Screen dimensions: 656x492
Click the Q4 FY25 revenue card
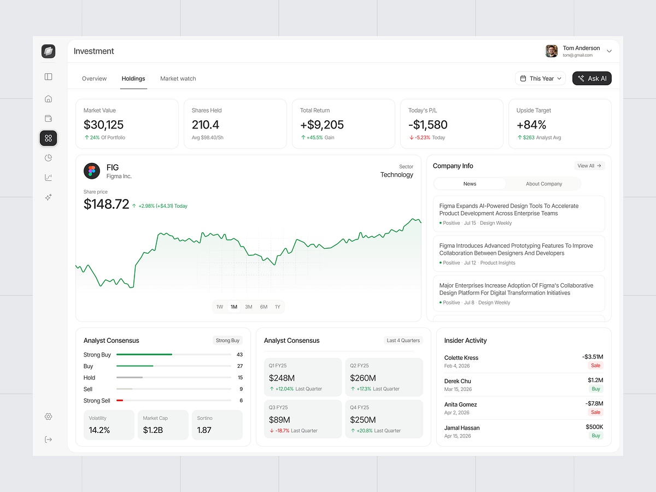click(384, 419)
